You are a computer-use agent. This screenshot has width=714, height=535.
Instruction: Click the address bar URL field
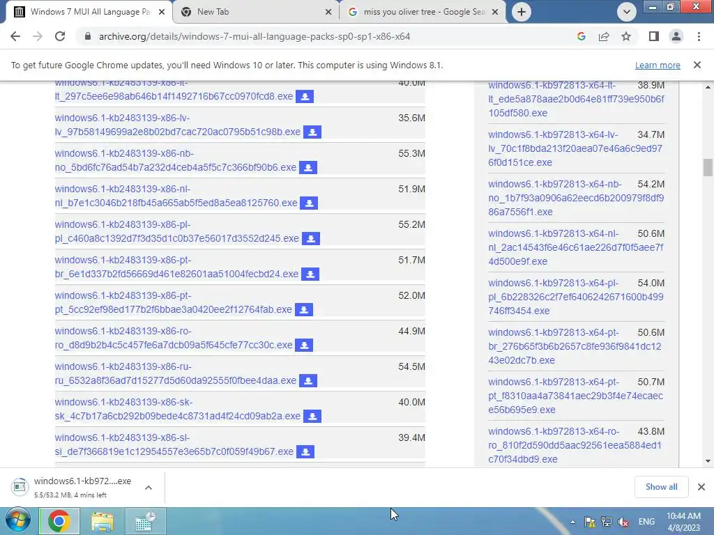pos(255,36)
